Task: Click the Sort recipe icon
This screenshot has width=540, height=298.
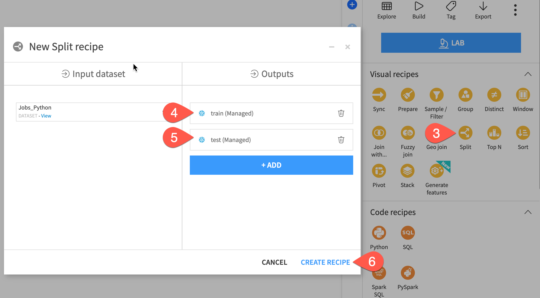Action: pos(523,133)
